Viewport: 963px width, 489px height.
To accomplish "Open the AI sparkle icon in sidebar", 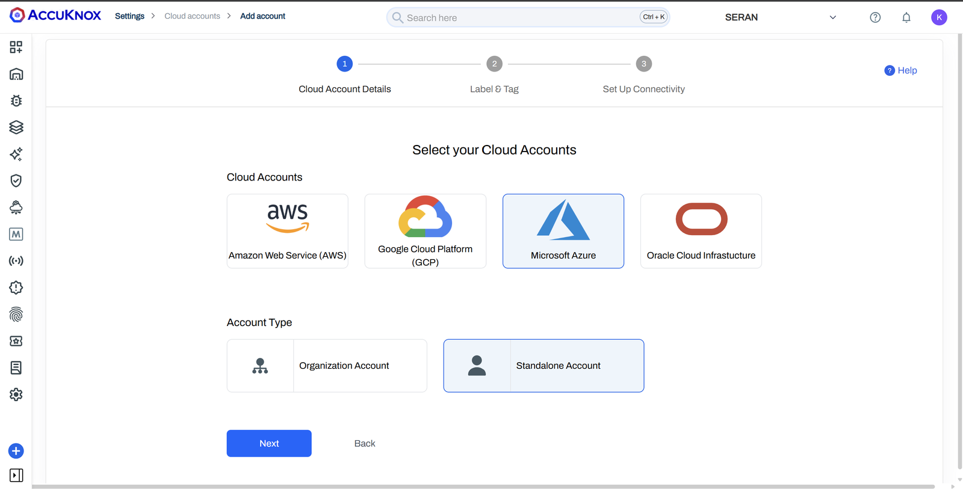I will coord(16,154).
